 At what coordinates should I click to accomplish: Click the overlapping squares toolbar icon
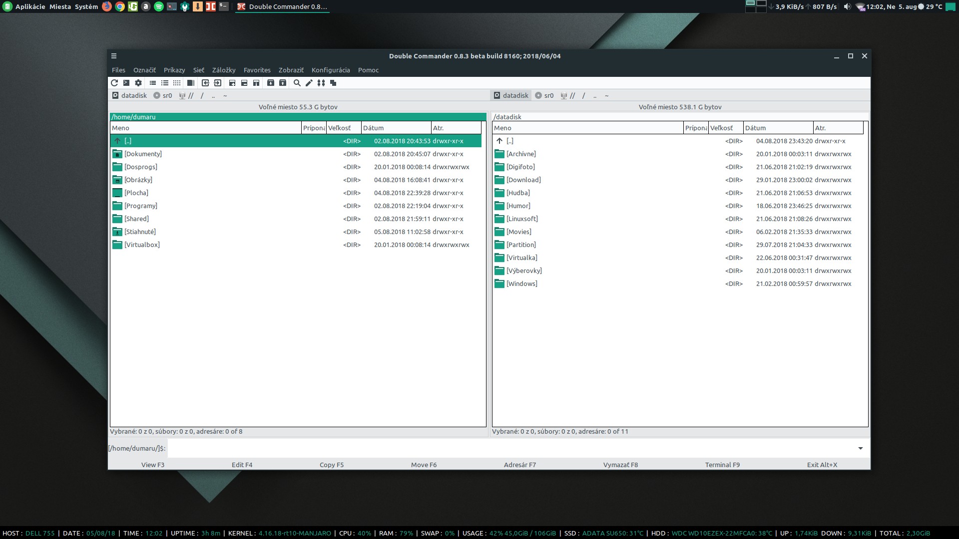(x=333, y=83)
